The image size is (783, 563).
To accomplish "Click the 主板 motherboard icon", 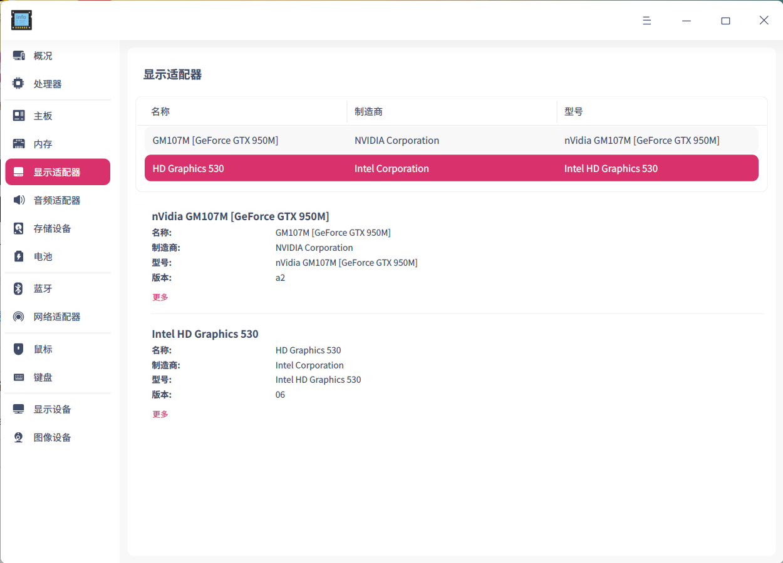I will click(x=19, y=116).
